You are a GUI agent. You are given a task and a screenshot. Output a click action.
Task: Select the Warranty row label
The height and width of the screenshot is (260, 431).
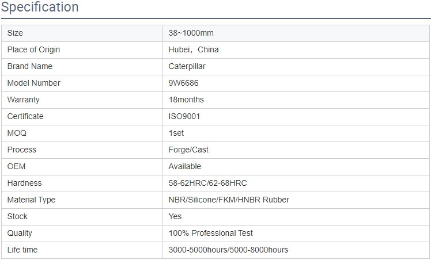click(x=24, y=100)
